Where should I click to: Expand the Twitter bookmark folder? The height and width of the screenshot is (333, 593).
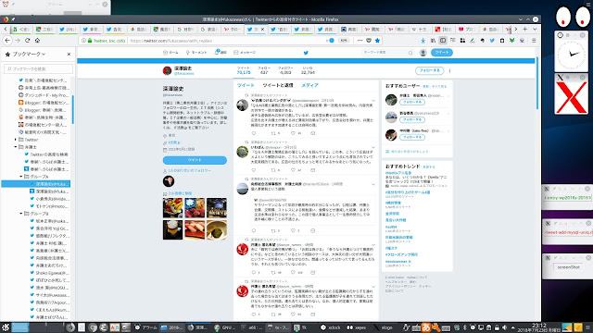pos(16,140)
